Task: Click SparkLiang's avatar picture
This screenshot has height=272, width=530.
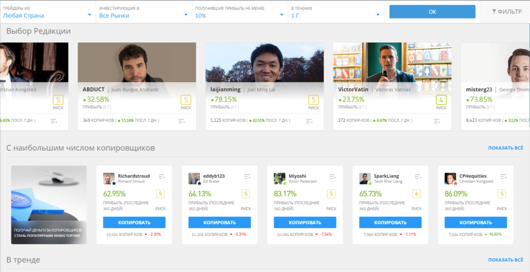Action: pos(365,178)
